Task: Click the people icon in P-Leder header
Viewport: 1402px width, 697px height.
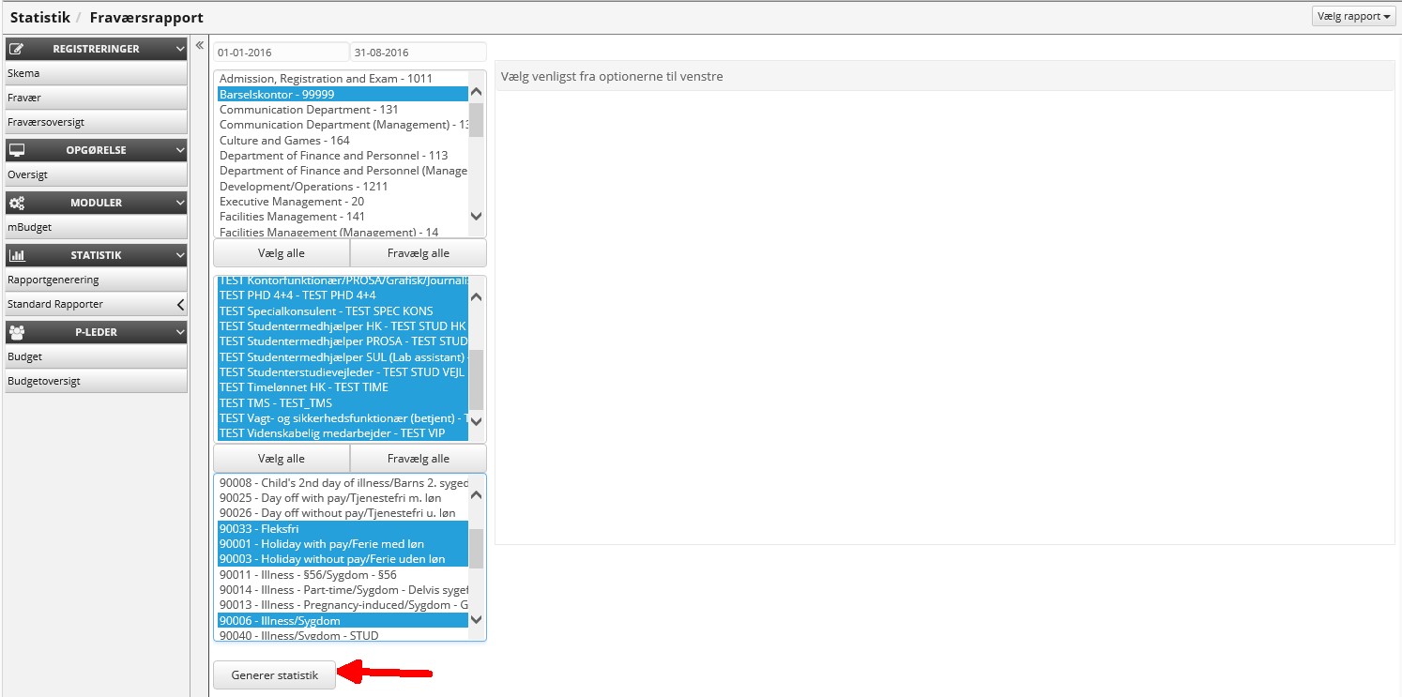Action: (x=16, y=331)
